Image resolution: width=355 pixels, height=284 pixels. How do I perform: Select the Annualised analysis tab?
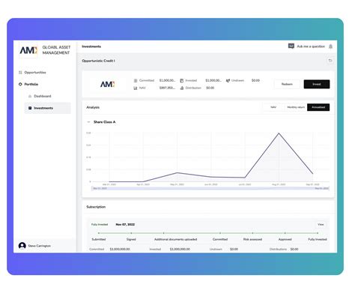coord(318,107)
